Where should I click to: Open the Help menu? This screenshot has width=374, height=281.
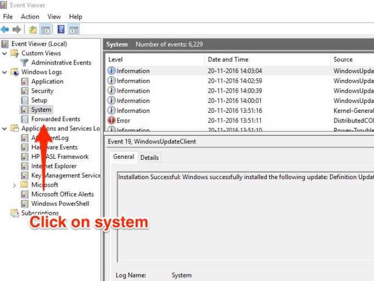pyautogui.click(x=76, y=16)
